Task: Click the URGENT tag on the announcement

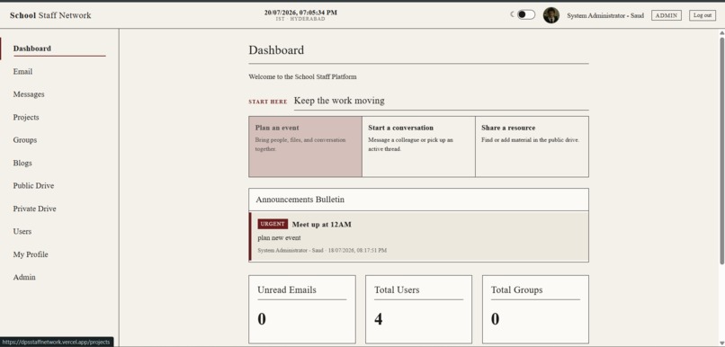Action: tap(273, 224)
